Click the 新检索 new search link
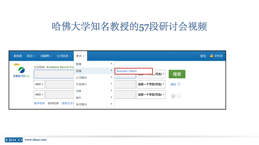The height and width of the screenshot is (145, 259). point(18,56)
